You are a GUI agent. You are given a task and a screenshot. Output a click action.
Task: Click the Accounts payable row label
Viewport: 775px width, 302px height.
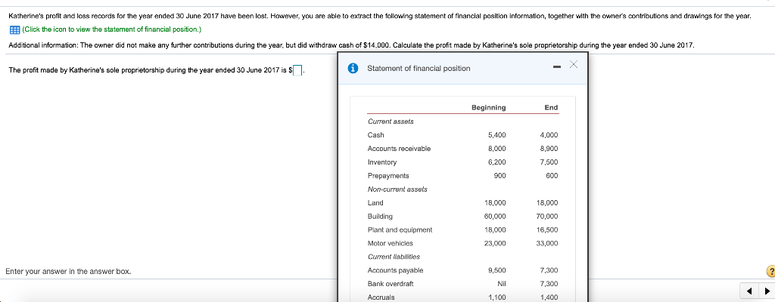click(x=395, y=270)
